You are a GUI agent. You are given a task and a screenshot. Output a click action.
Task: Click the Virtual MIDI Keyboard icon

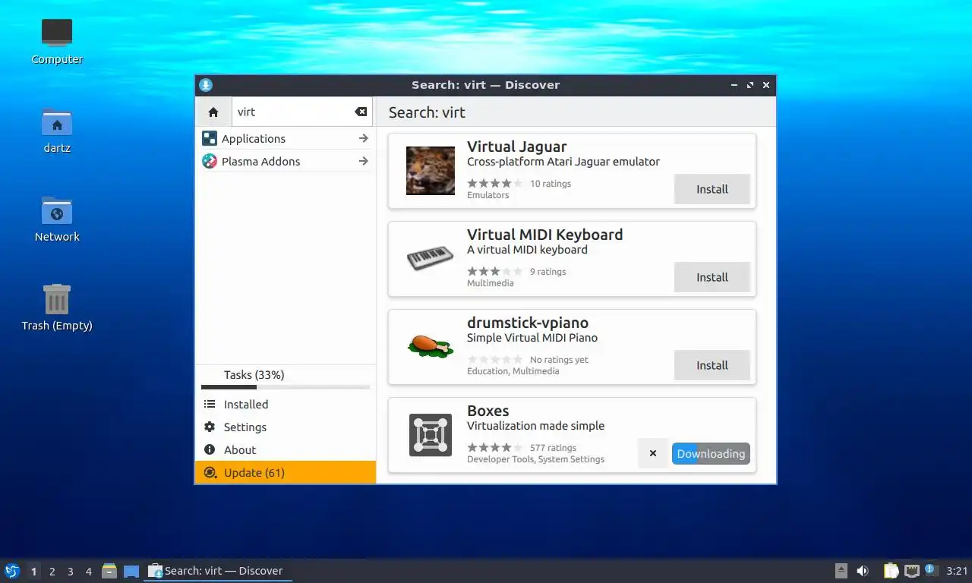431,259
